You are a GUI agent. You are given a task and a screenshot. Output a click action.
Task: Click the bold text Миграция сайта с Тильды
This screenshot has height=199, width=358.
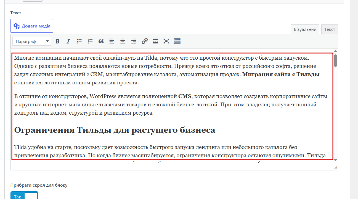coord(281,74)
